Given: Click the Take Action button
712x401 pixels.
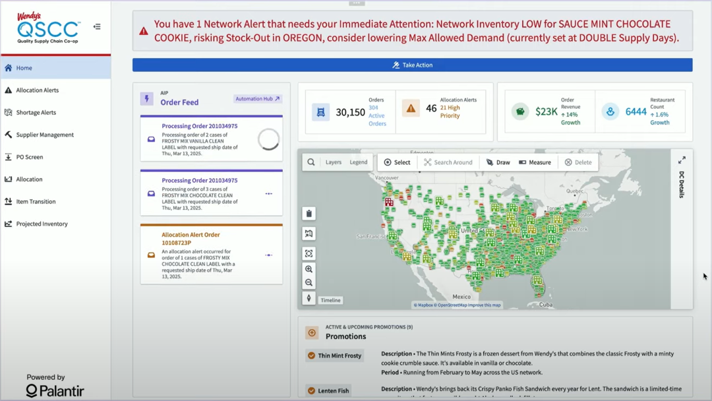Looking at the screenshot, I should click(x=412, y=65).
